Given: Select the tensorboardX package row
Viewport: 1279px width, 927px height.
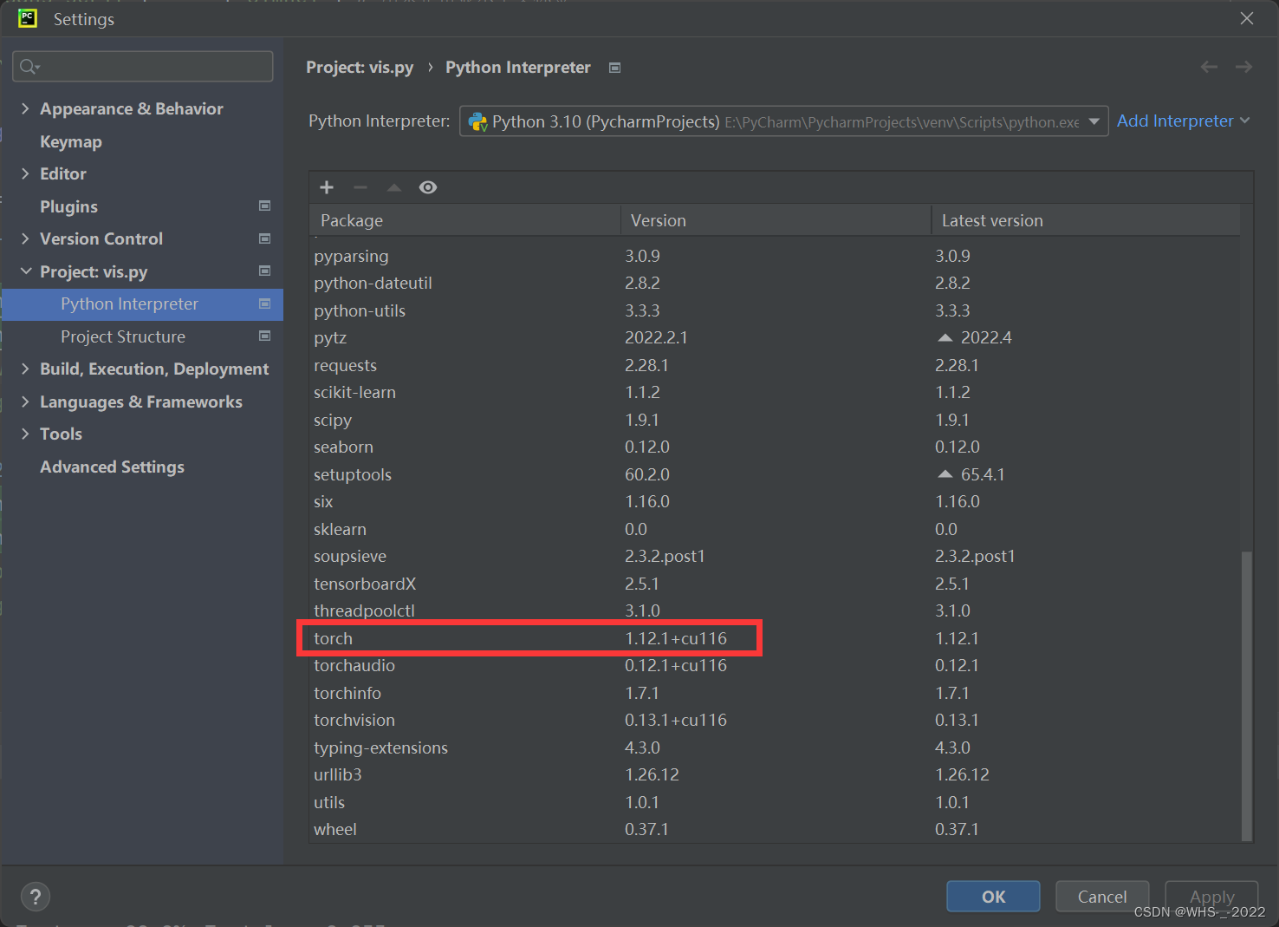Looking at the screenshot, I should (776, 584).
